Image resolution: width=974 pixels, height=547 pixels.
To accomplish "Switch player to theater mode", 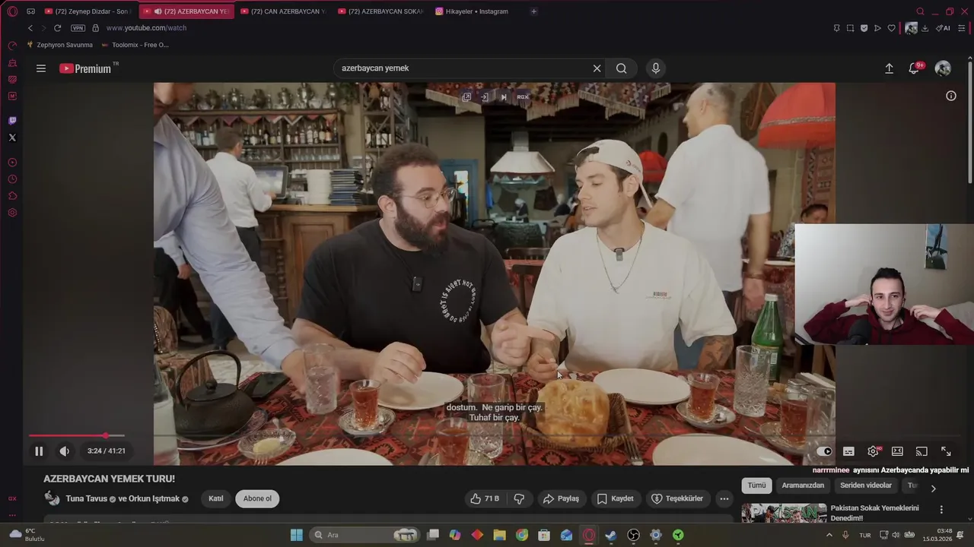I will (897, 451).
